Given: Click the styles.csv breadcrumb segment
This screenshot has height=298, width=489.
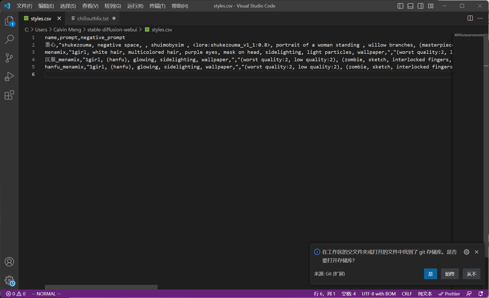Looking at the screenshot, I should click(x=159, y=30).
